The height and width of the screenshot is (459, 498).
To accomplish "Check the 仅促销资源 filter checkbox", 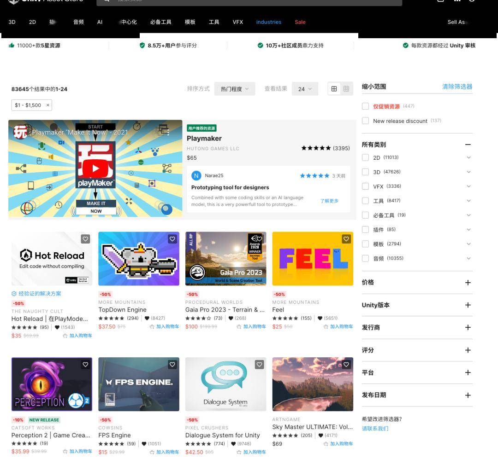I will point(365,106).
